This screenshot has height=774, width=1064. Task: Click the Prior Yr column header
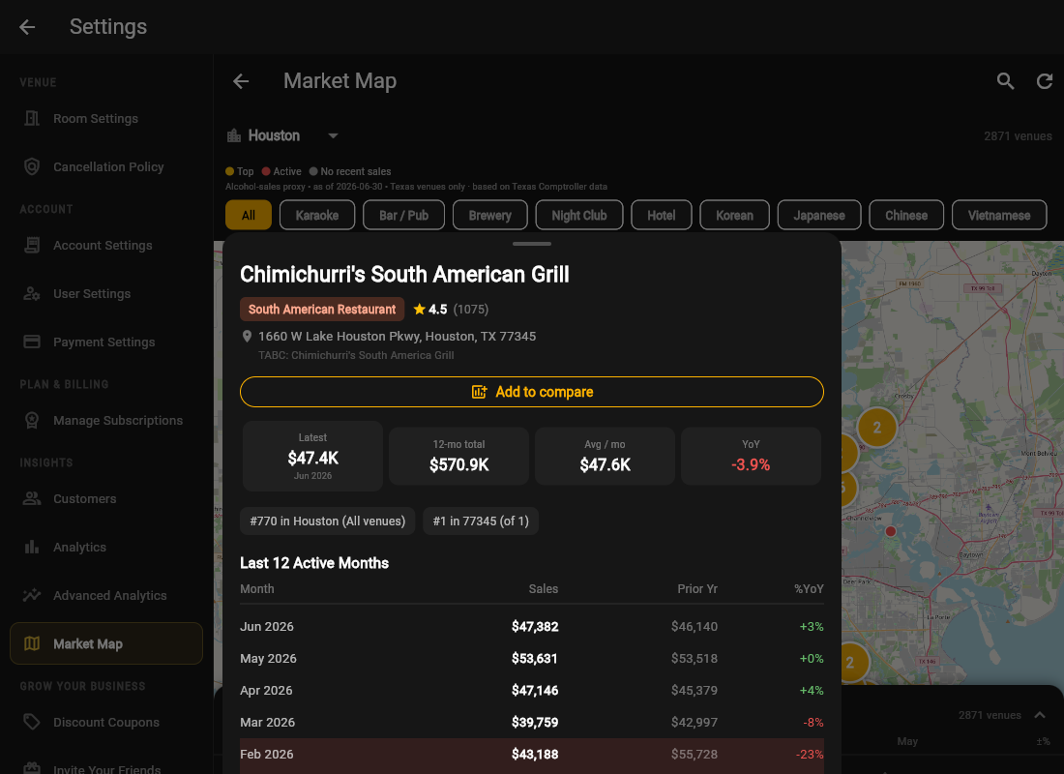(x=696, y=588)
